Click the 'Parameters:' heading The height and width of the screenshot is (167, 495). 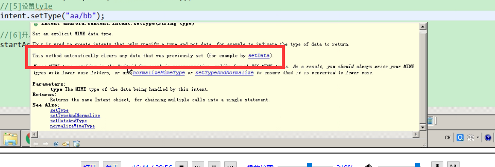point(49,84)
